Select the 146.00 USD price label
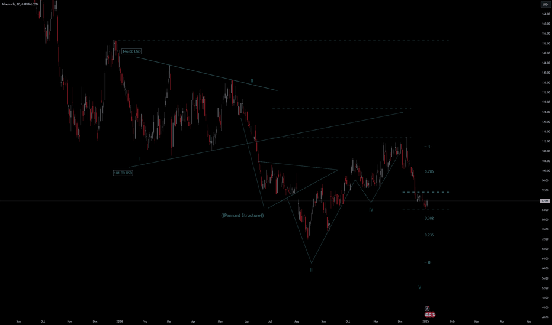The image size is (552, 325). click(131, 51)
